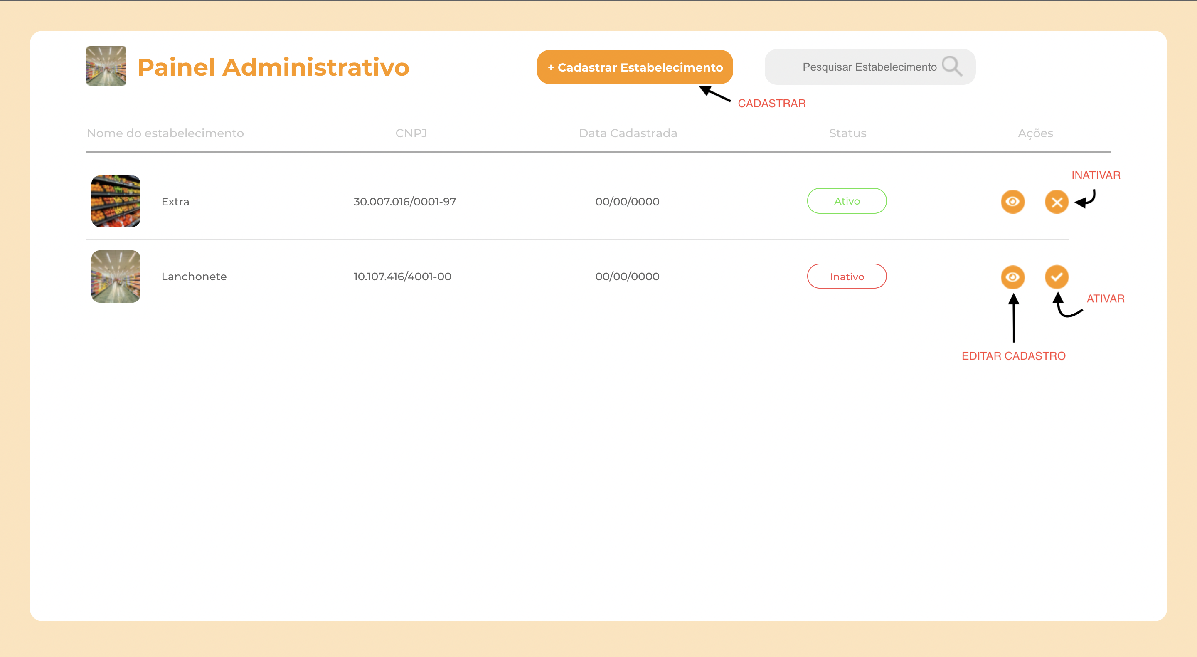Click the date 00/00/0000 in the Lanchonete row

[627, 277]
